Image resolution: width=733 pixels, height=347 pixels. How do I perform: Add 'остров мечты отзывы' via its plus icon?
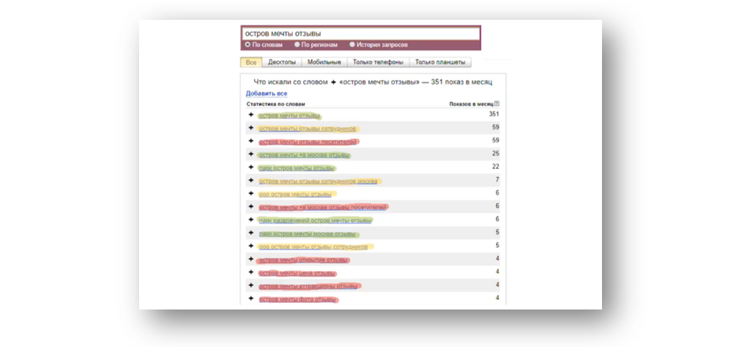click(251, 115)
